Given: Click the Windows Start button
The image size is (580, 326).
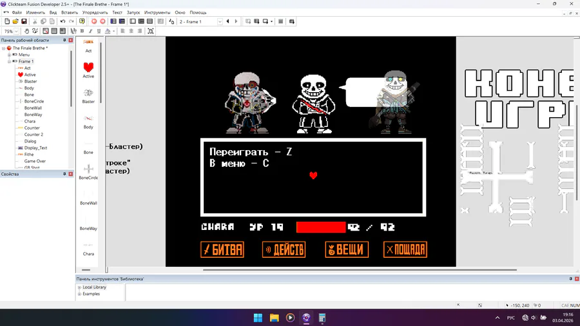Looking at the screenshot, I should (x=258, y=318).
